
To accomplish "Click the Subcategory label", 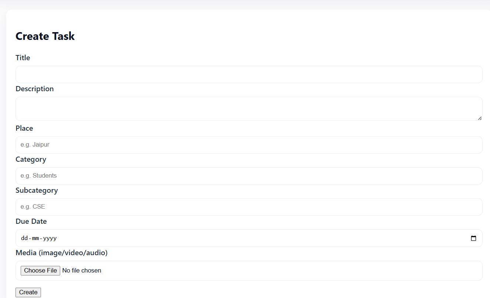I will click(x=37, y=190).
